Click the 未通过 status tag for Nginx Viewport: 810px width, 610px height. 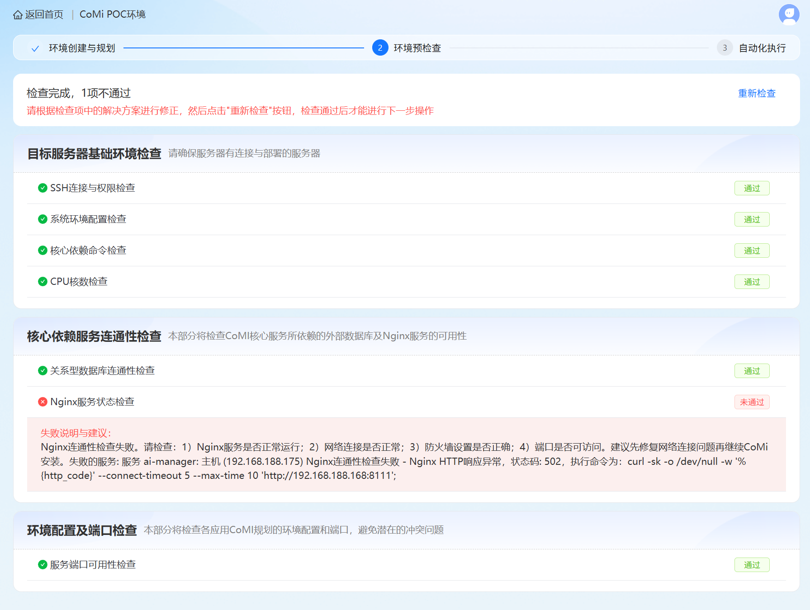tap(752, 402)
